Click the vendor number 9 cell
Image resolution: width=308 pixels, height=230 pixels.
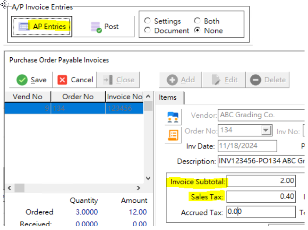tap(28, 108)
